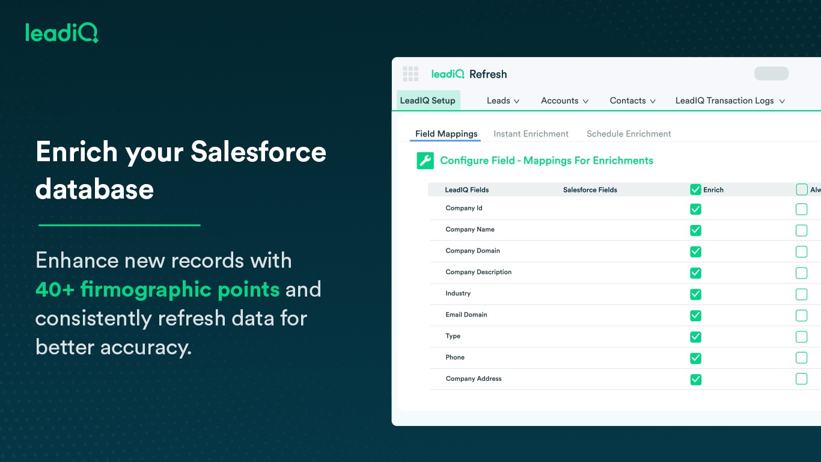Check the second-column box for Phone row
The height and width of the screenshot is (462, 821).
(801, 358)
